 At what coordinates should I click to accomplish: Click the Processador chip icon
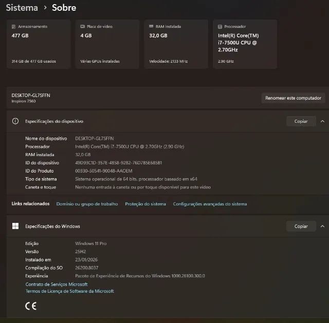220,27
